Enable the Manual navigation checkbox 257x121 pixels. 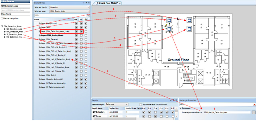tap(2, 18)
